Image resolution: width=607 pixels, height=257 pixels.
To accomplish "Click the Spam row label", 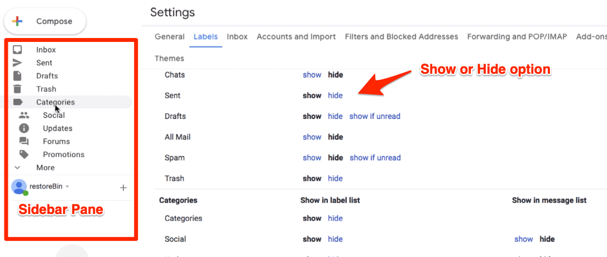I will (x=175, y=158).
